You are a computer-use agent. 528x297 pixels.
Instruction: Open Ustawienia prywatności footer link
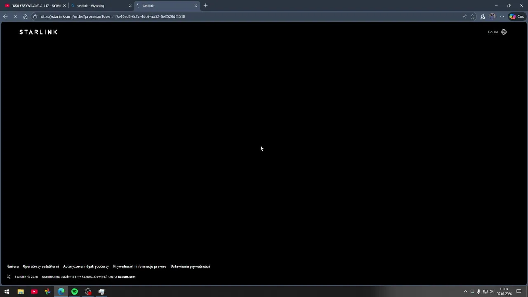(x=190, y=266)
